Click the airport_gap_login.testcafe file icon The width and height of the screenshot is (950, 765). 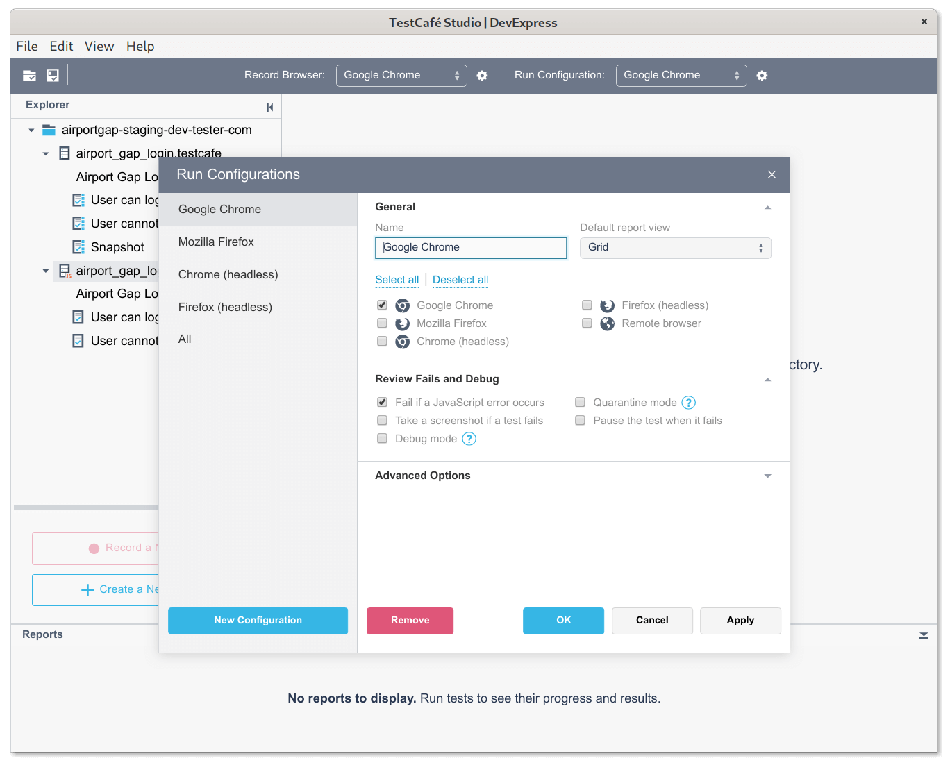(x=65, y=153)
